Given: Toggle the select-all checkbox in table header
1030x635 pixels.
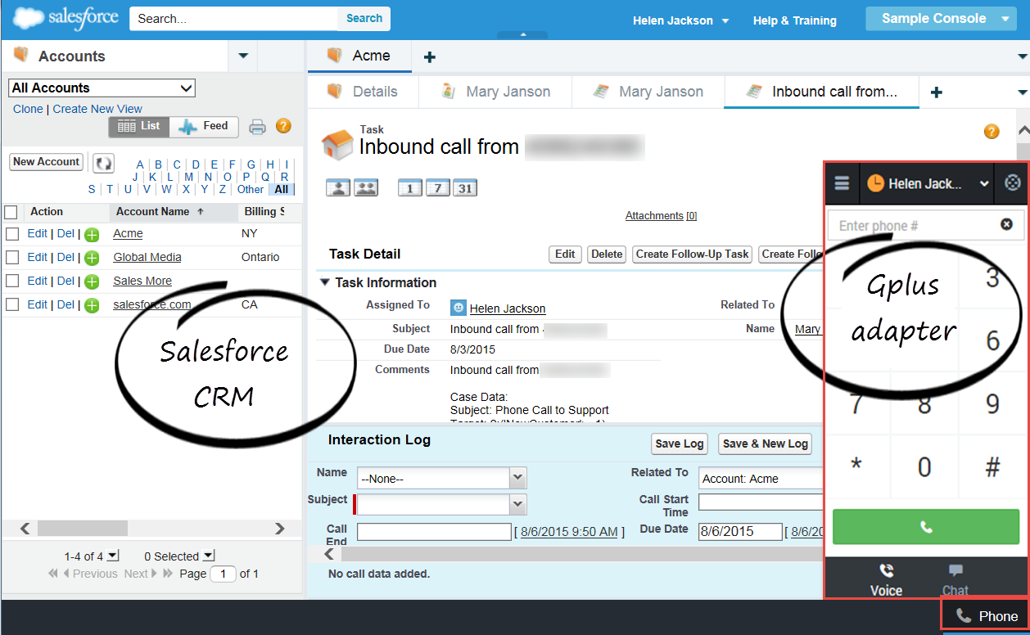Looking at the screenshot, I should point(11,212).
